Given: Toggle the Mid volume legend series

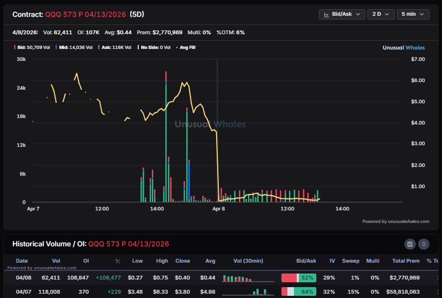Looking at the screenshot, I should pos(74,47).
